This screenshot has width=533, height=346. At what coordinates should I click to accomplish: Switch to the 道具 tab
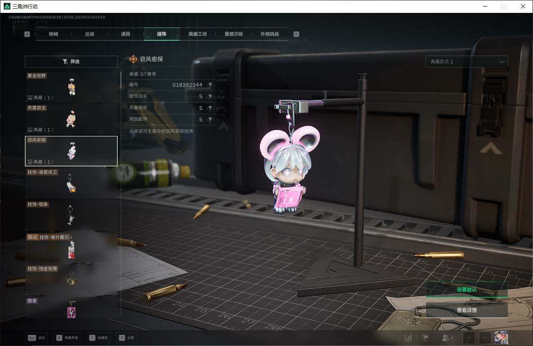pos(126,34)
